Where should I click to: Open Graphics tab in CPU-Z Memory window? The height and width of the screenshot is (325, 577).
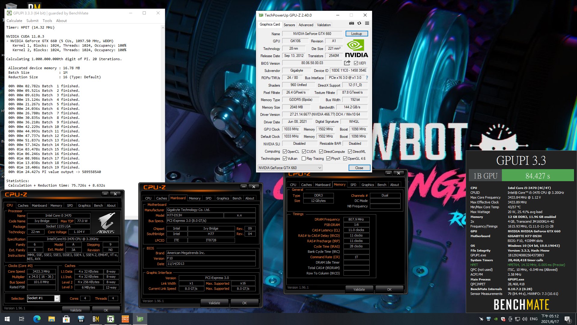368,185
